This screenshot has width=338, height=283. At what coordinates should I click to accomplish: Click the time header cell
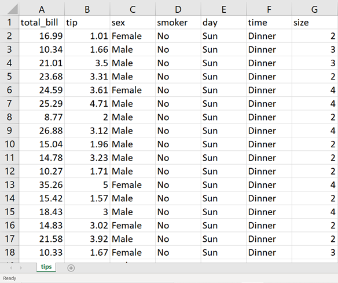(269, 23)
